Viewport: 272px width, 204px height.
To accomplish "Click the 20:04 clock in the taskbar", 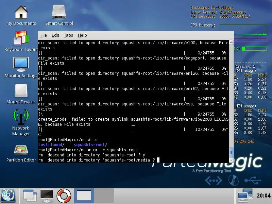I will pyautogui.click(x=263, y=196).
